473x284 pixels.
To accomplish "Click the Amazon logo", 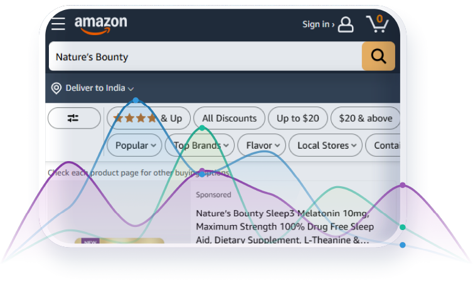I will 100,24.
